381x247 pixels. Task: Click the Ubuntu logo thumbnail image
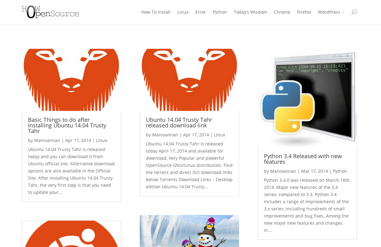coord(71,234)
